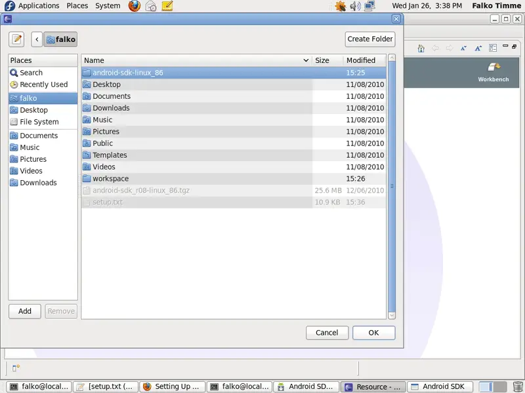
Task: Switch to Android SDK taskbar window
Action: coord(440,386)
